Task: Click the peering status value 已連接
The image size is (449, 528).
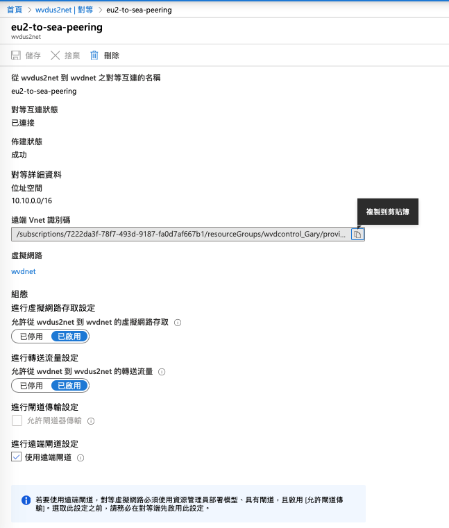Action: (x=23, y=123)
